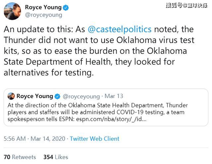The height and width of the screenshot is (164, 212).
Task: Click the main tweet text starting 'An update to this'
Action: coord(96,51)
